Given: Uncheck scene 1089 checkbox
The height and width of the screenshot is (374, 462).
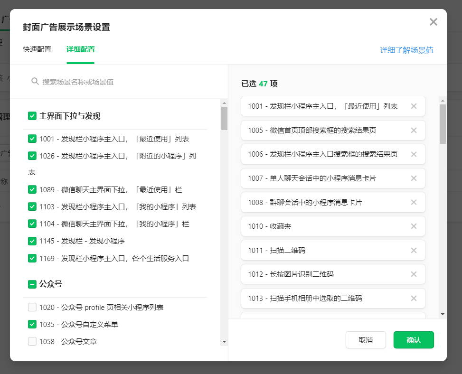Looking at the screenshot, I should (x=32, y=189).
